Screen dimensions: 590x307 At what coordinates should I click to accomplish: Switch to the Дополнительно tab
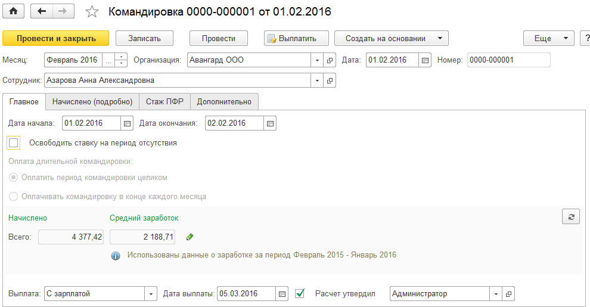pos(224,102)
